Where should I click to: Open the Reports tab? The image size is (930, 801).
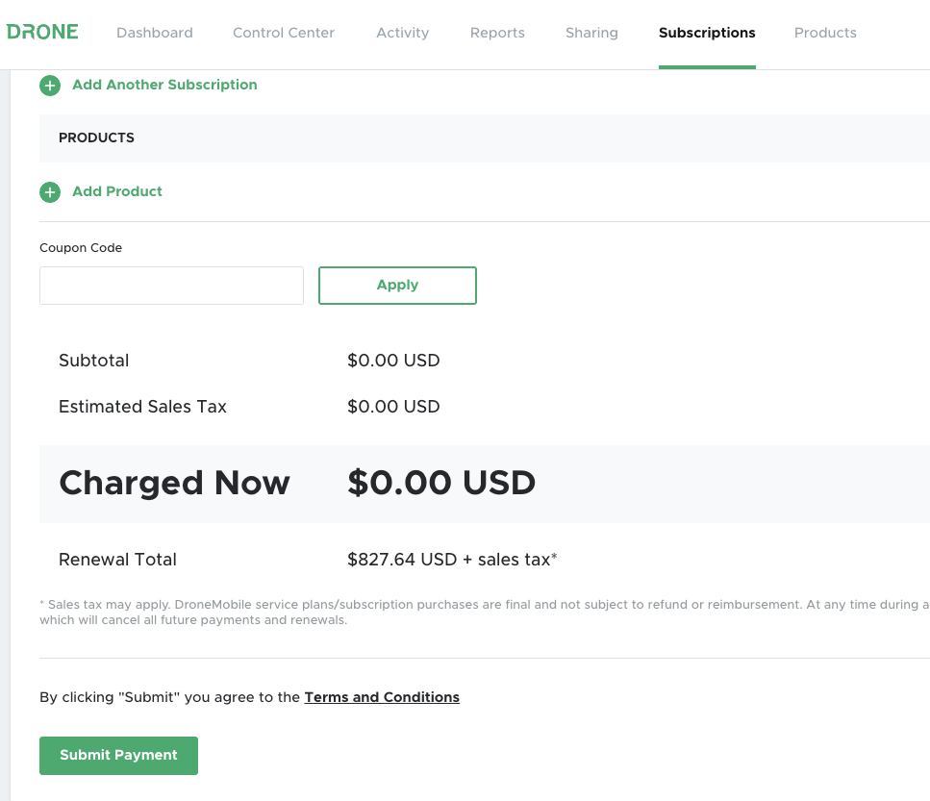pyautogui.click(x=497, y=33)
